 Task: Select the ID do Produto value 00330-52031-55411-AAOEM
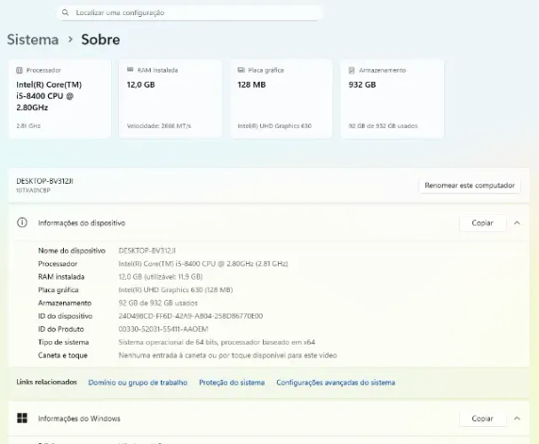163,329
